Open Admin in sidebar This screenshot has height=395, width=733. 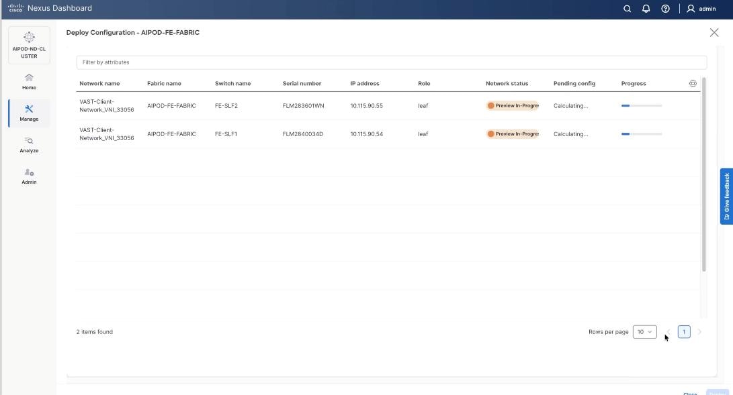click(x=29, y=176)
